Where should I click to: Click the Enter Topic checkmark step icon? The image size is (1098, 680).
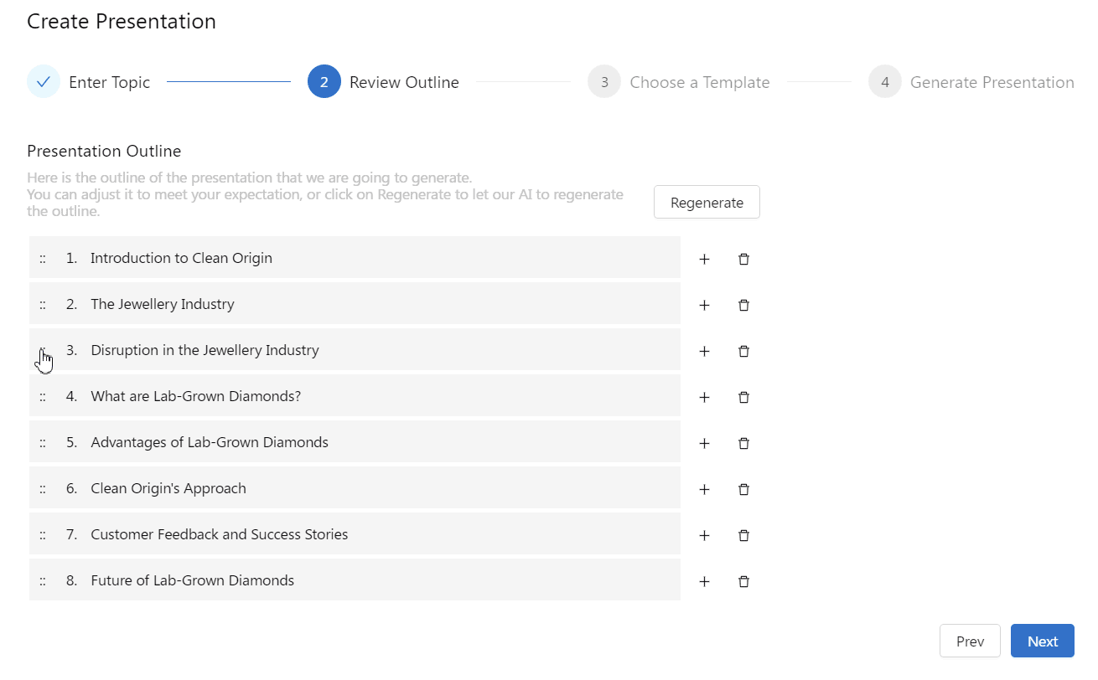[x=44, y=82]
